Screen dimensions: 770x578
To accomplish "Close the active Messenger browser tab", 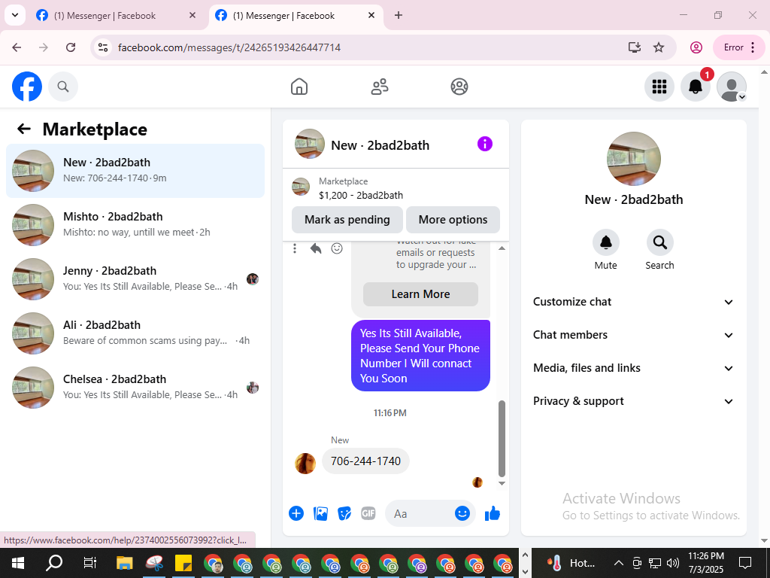I will 371,15.
